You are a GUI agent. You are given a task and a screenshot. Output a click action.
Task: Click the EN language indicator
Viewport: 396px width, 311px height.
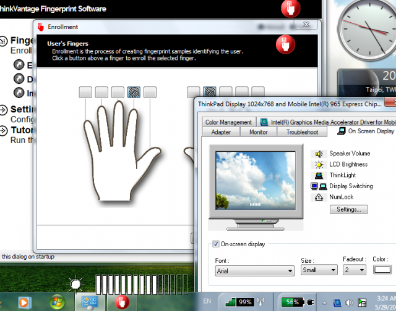click(207, 301)
